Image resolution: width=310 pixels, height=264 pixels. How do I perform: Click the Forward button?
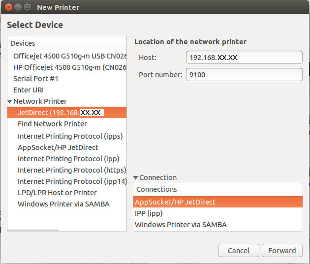pos(281,251)
